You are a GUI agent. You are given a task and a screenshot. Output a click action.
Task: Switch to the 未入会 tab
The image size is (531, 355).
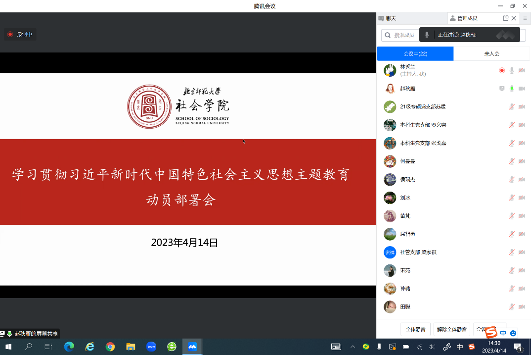point(492,53)
